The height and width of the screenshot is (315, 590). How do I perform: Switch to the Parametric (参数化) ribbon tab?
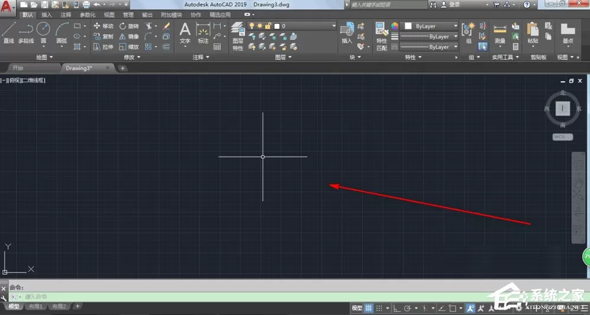coord(88,15)
